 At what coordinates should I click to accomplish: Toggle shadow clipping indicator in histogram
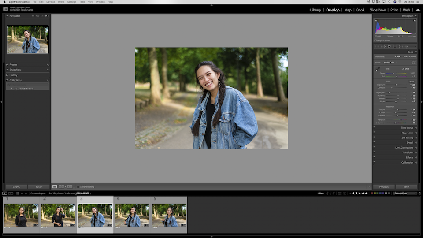(376, 21)
